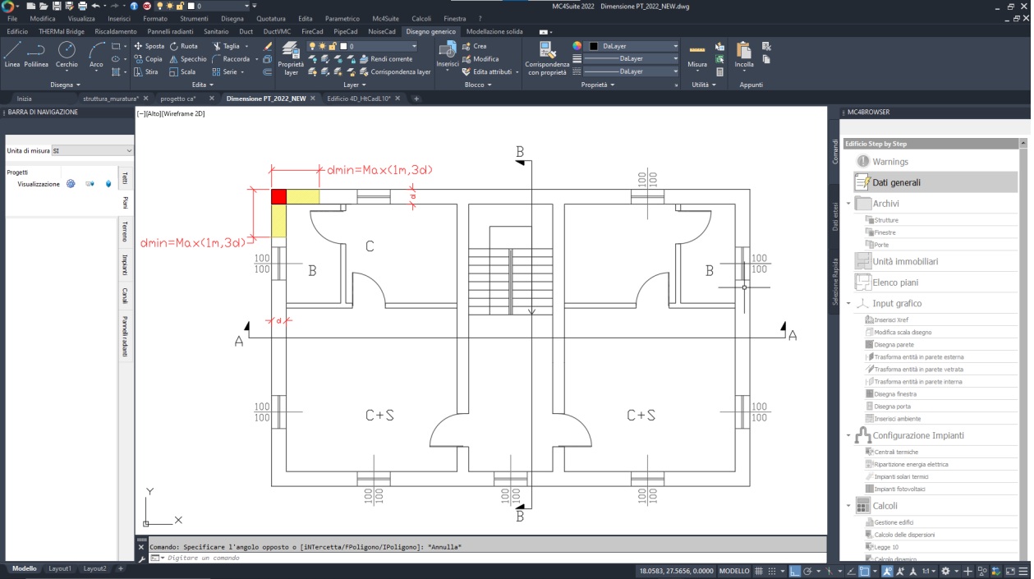Click the Modifica block tool
This screenshot has width=1034, height=579.
click(x=480, y=59)
